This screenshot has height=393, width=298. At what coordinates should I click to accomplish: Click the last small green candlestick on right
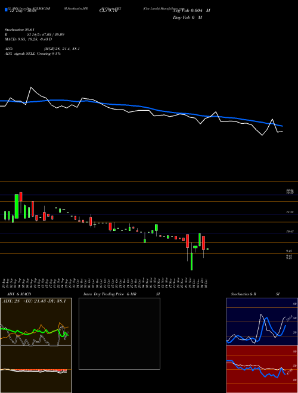point(207,249)
